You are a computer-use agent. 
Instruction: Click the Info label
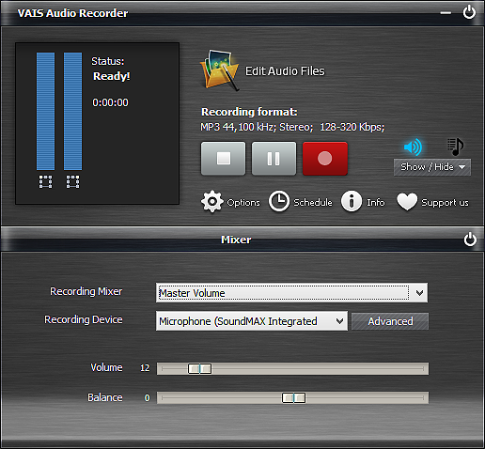[x=376, y=203]
